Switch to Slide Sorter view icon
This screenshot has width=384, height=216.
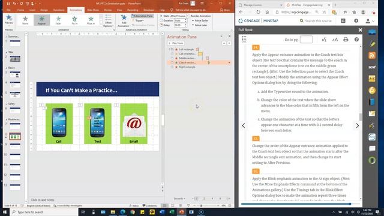pyautogui.click(x=173, y=206)
